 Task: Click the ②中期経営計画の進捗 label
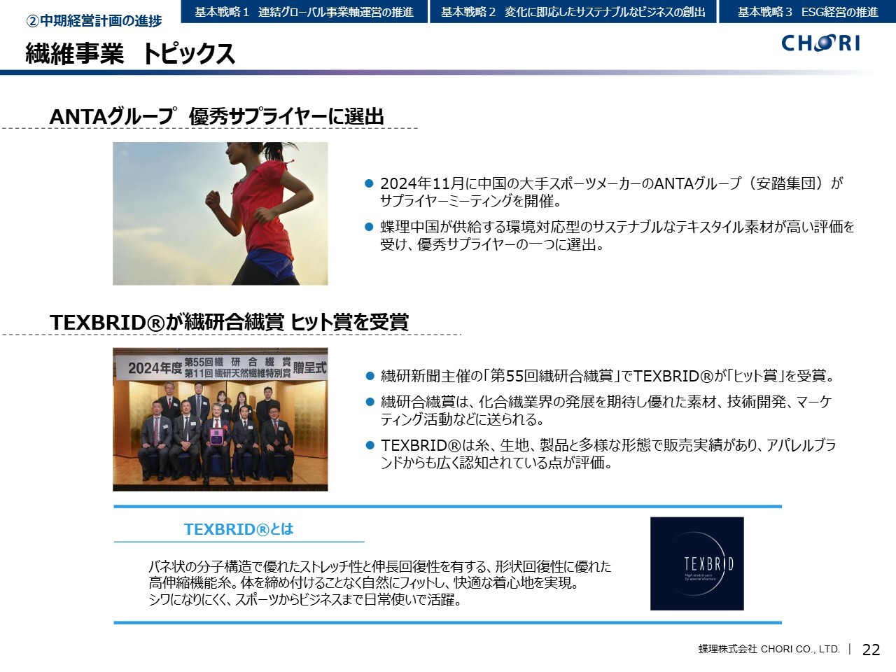pos(94,21)
